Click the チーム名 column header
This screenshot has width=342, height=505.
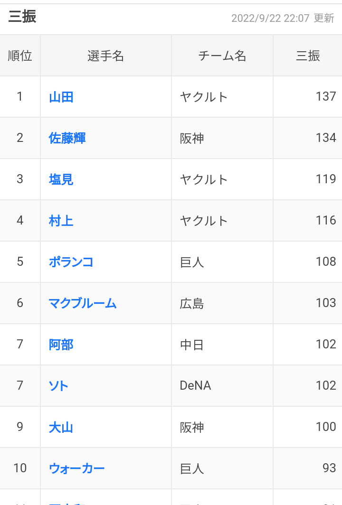pos(222,56)
